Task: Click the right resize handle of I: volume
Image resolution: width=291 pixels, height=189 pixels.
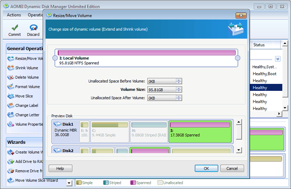Action: [237, 58]
